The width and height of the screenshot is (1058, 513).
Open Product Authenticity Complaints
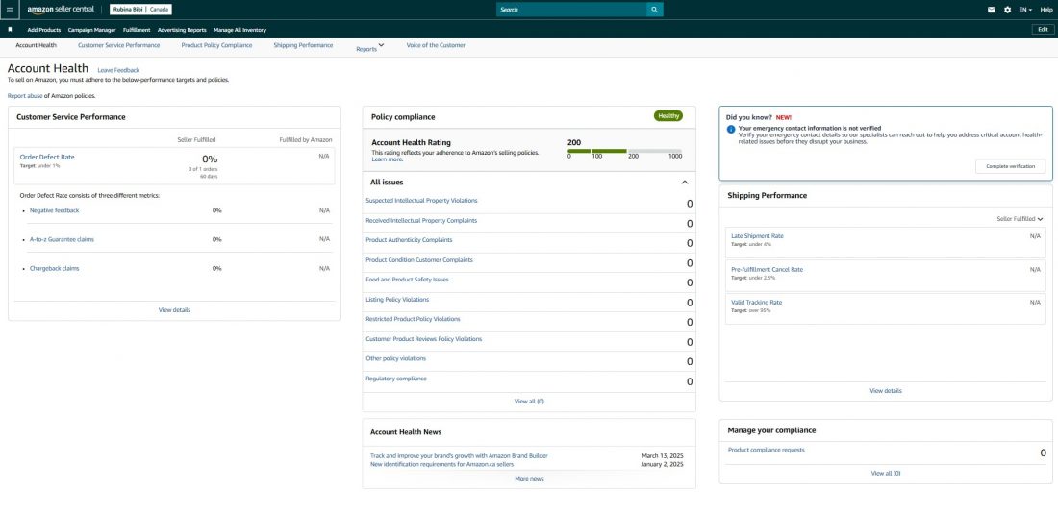409,240
